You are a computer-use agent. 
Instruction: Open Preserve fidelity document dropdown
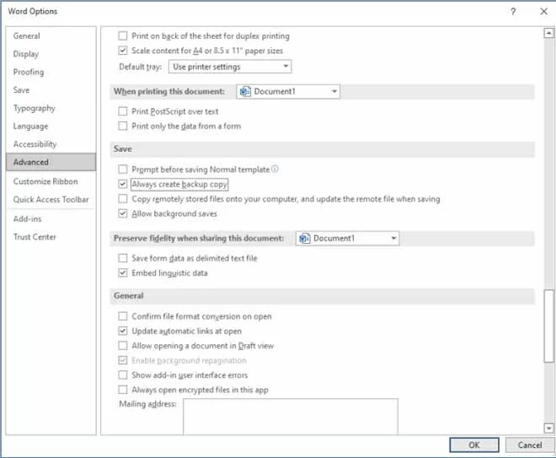(x=347, y=239)
